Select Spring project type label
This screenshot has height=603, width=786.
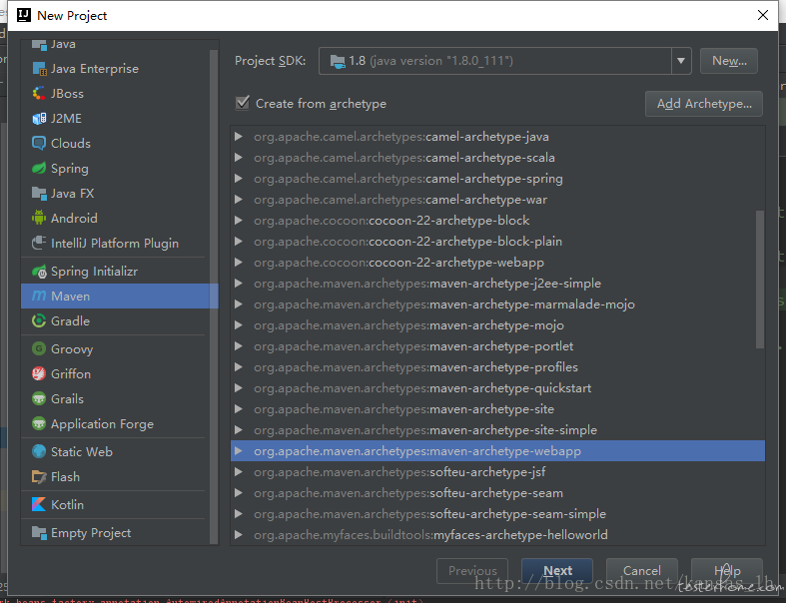click(x=70, y=169)
